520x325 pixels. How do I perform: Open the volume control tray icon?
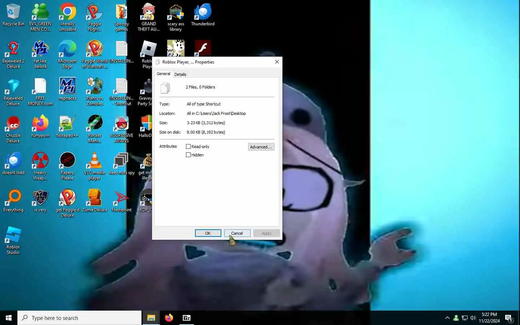coord(473,318)
